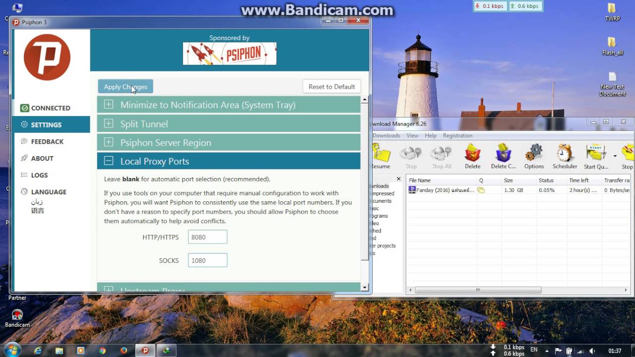The height and width of the screenshot is (357, 635).
Task: Click the Psiphon logo in the sidebar
Action: pos(47,57)
